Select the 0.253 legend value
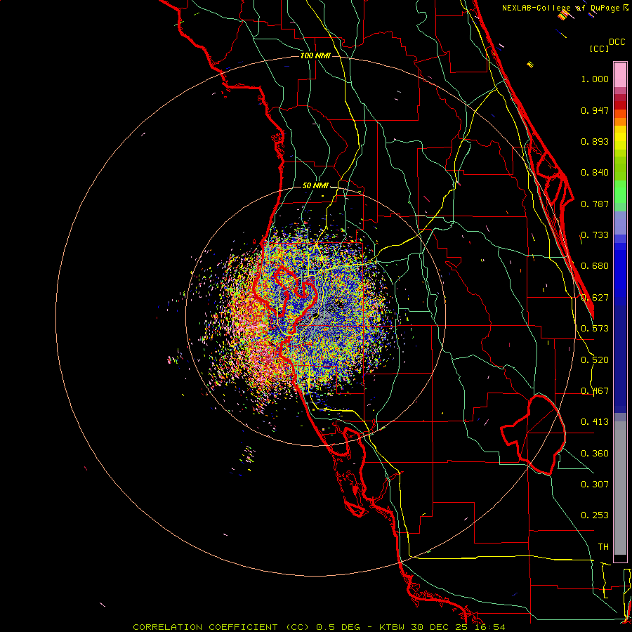This screenshot has height=632, width=632. (595, 515)
